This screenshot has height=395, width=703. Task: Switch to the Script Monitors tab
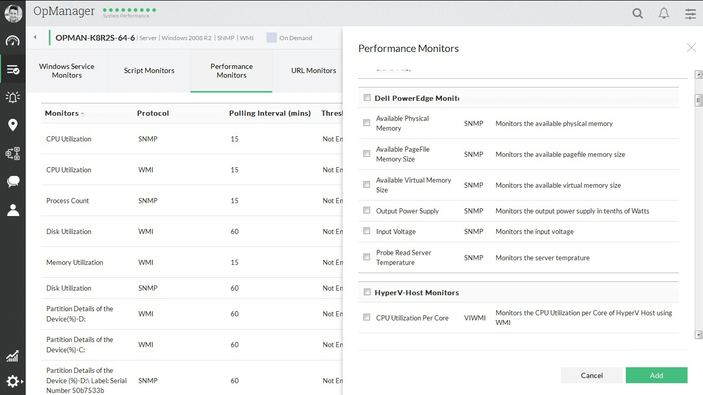[x=149, y=70]
